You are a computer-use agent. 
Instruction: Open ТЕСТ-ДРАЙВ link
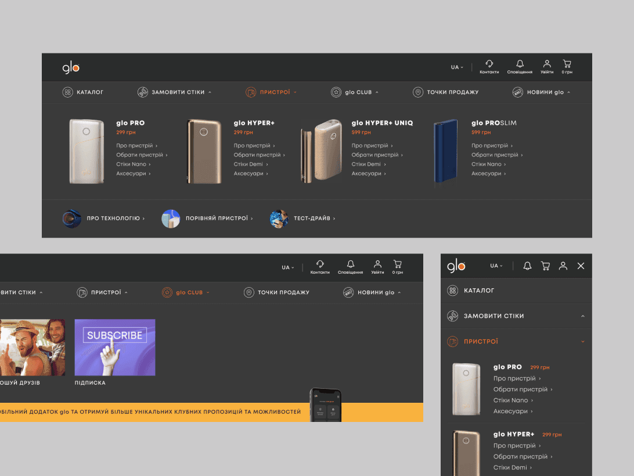click(x=314, y=218)
